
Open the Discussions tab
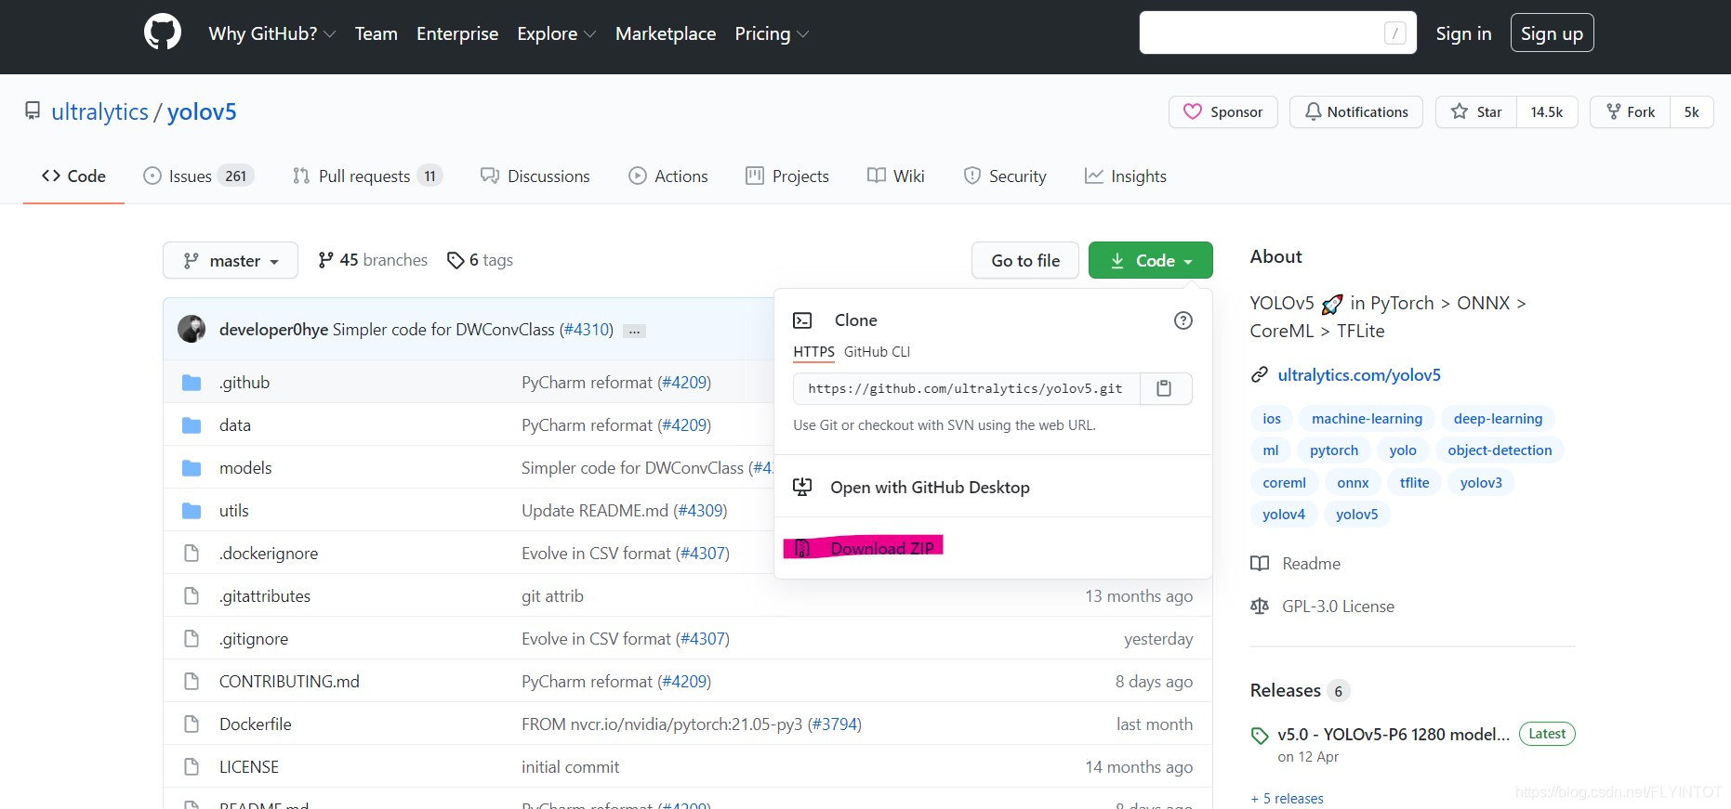[x=535, y=176]
